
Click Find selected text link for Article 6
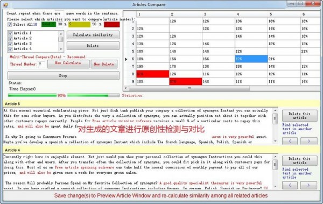point(297,129)
